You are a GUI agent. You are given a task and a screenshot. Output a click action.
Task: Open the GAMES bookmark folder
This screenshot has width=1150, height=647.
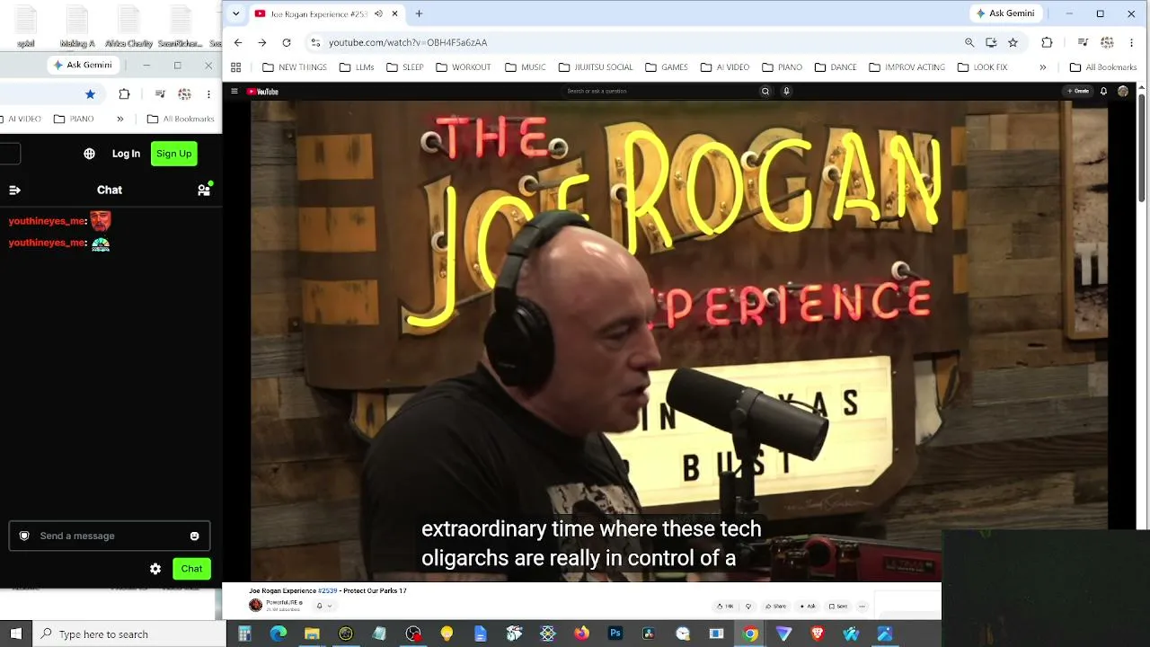tap(666, 67)
